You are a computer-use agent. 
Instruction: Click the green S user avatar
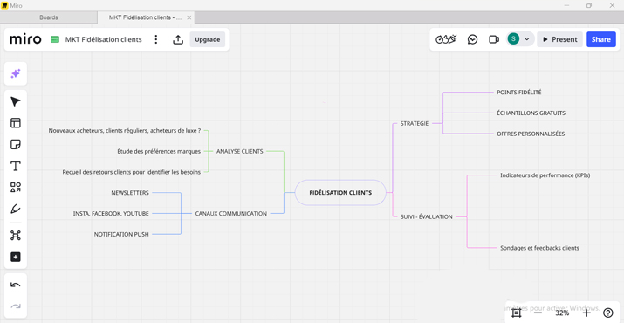coord(513,39)
